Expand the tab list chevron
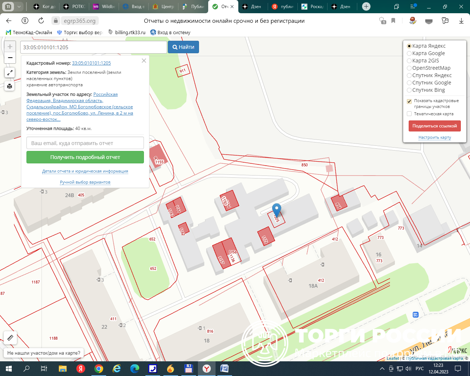470x376 pixels. pos(19,7)
